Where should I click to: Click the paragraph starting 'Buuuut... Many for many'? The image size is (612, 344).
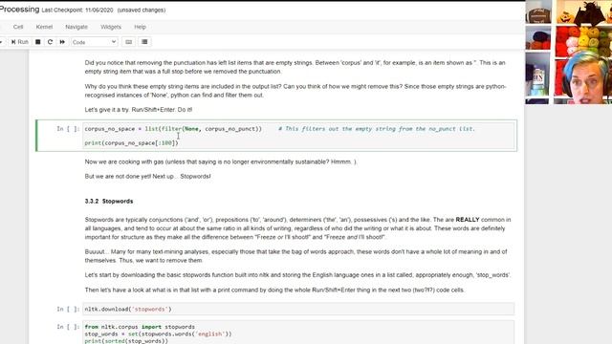tap(295, 256)
